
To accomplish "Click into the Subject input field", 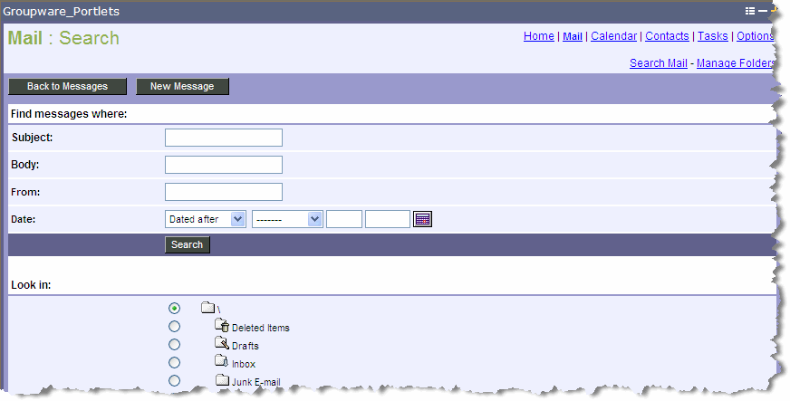I will point(224,138).
